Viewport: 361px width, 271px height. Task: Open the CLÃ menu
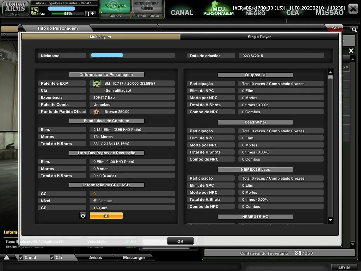pos(292,12)
